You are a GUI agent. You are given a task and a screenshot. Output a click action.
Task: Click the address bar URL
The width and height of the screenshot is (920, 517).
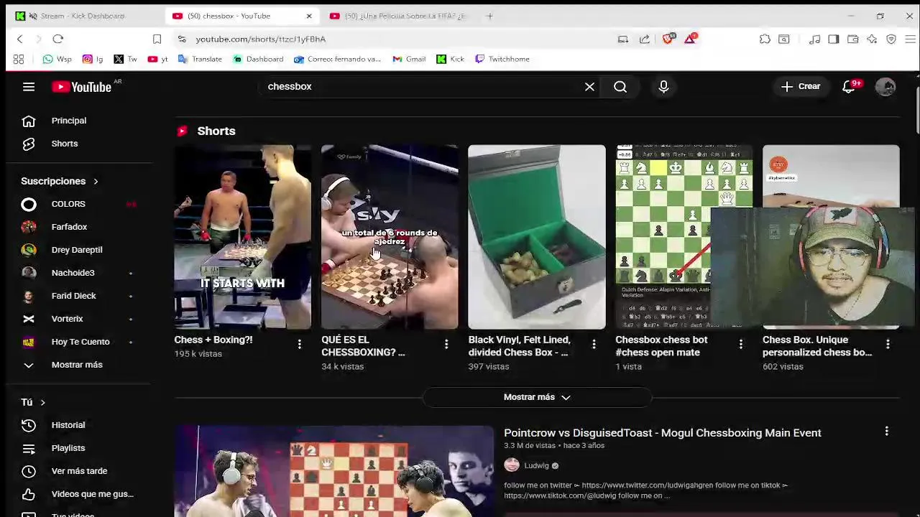[x=260, y=39]
